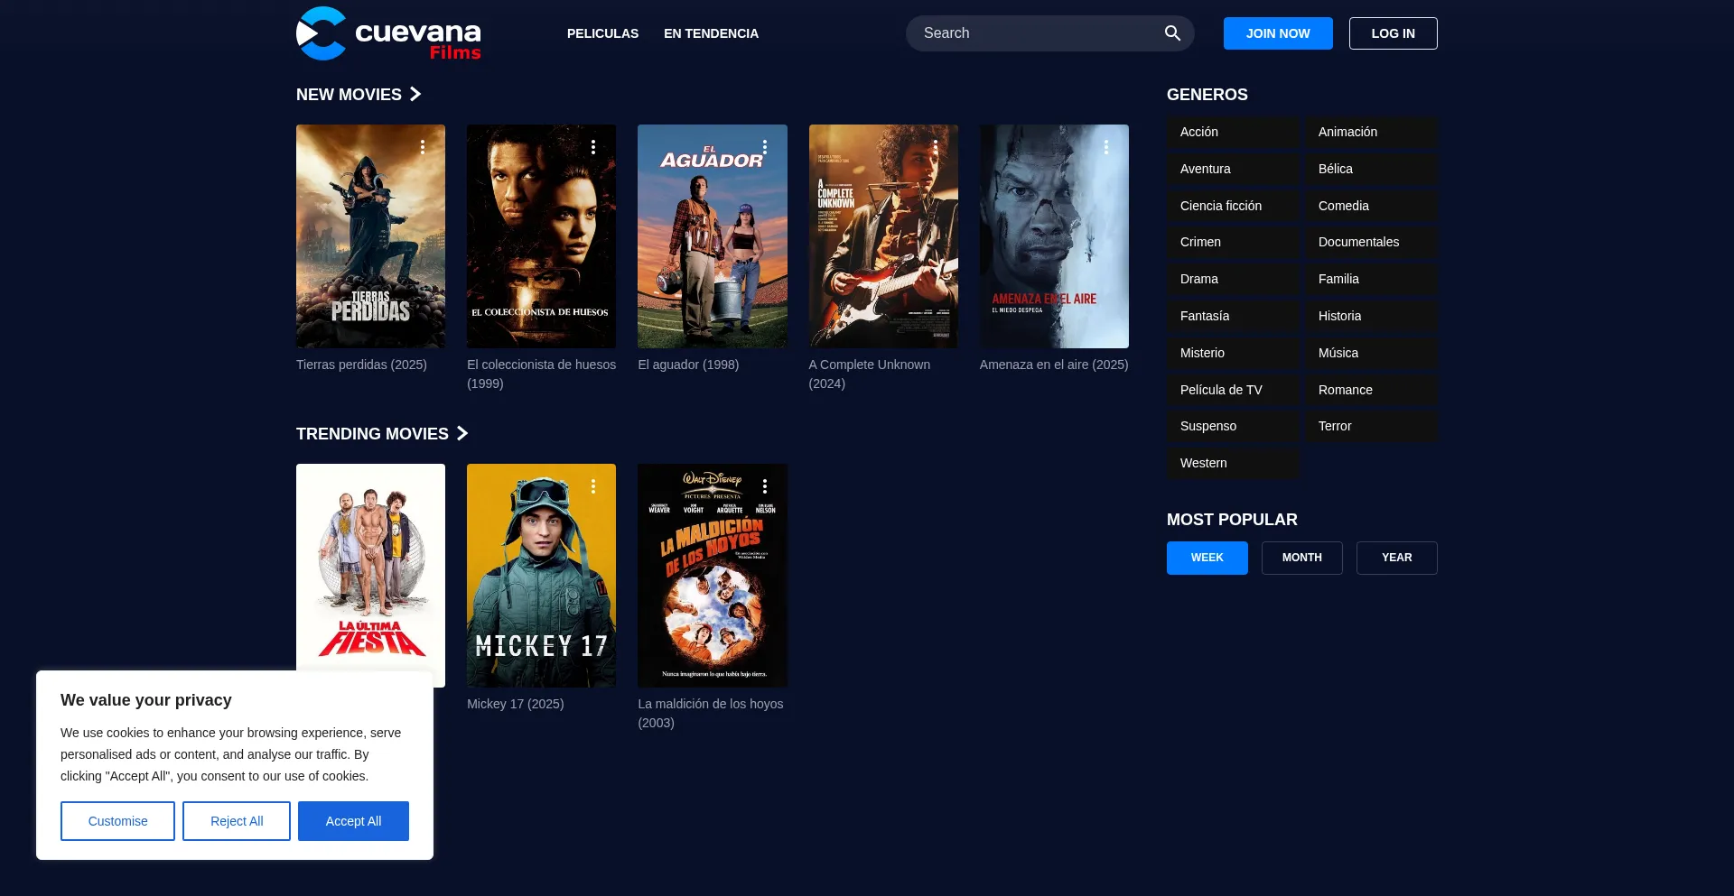Click La maldición de los hoyos (2003) title

coord(711,713)
